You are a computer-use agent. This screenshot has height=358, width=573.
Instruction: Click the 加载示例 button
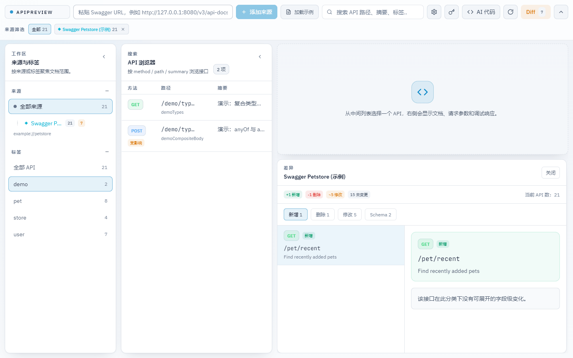(300, 12)
